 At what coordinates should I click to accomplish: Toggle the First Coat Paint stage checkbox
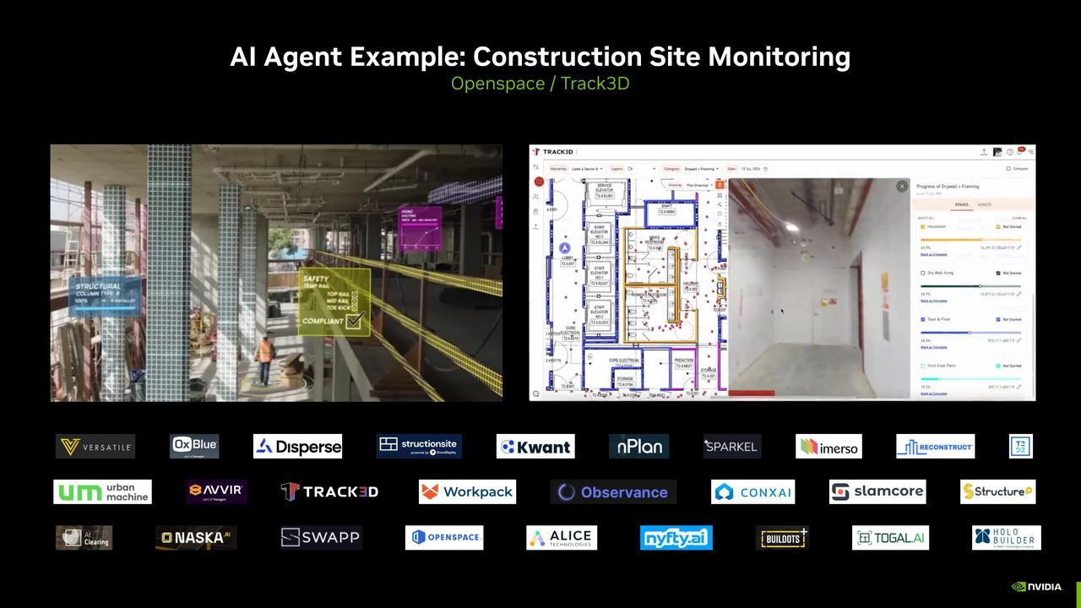click(x=923, y=366)
